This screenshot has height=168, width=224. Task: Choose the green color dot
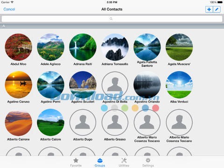tap(125, 108)
